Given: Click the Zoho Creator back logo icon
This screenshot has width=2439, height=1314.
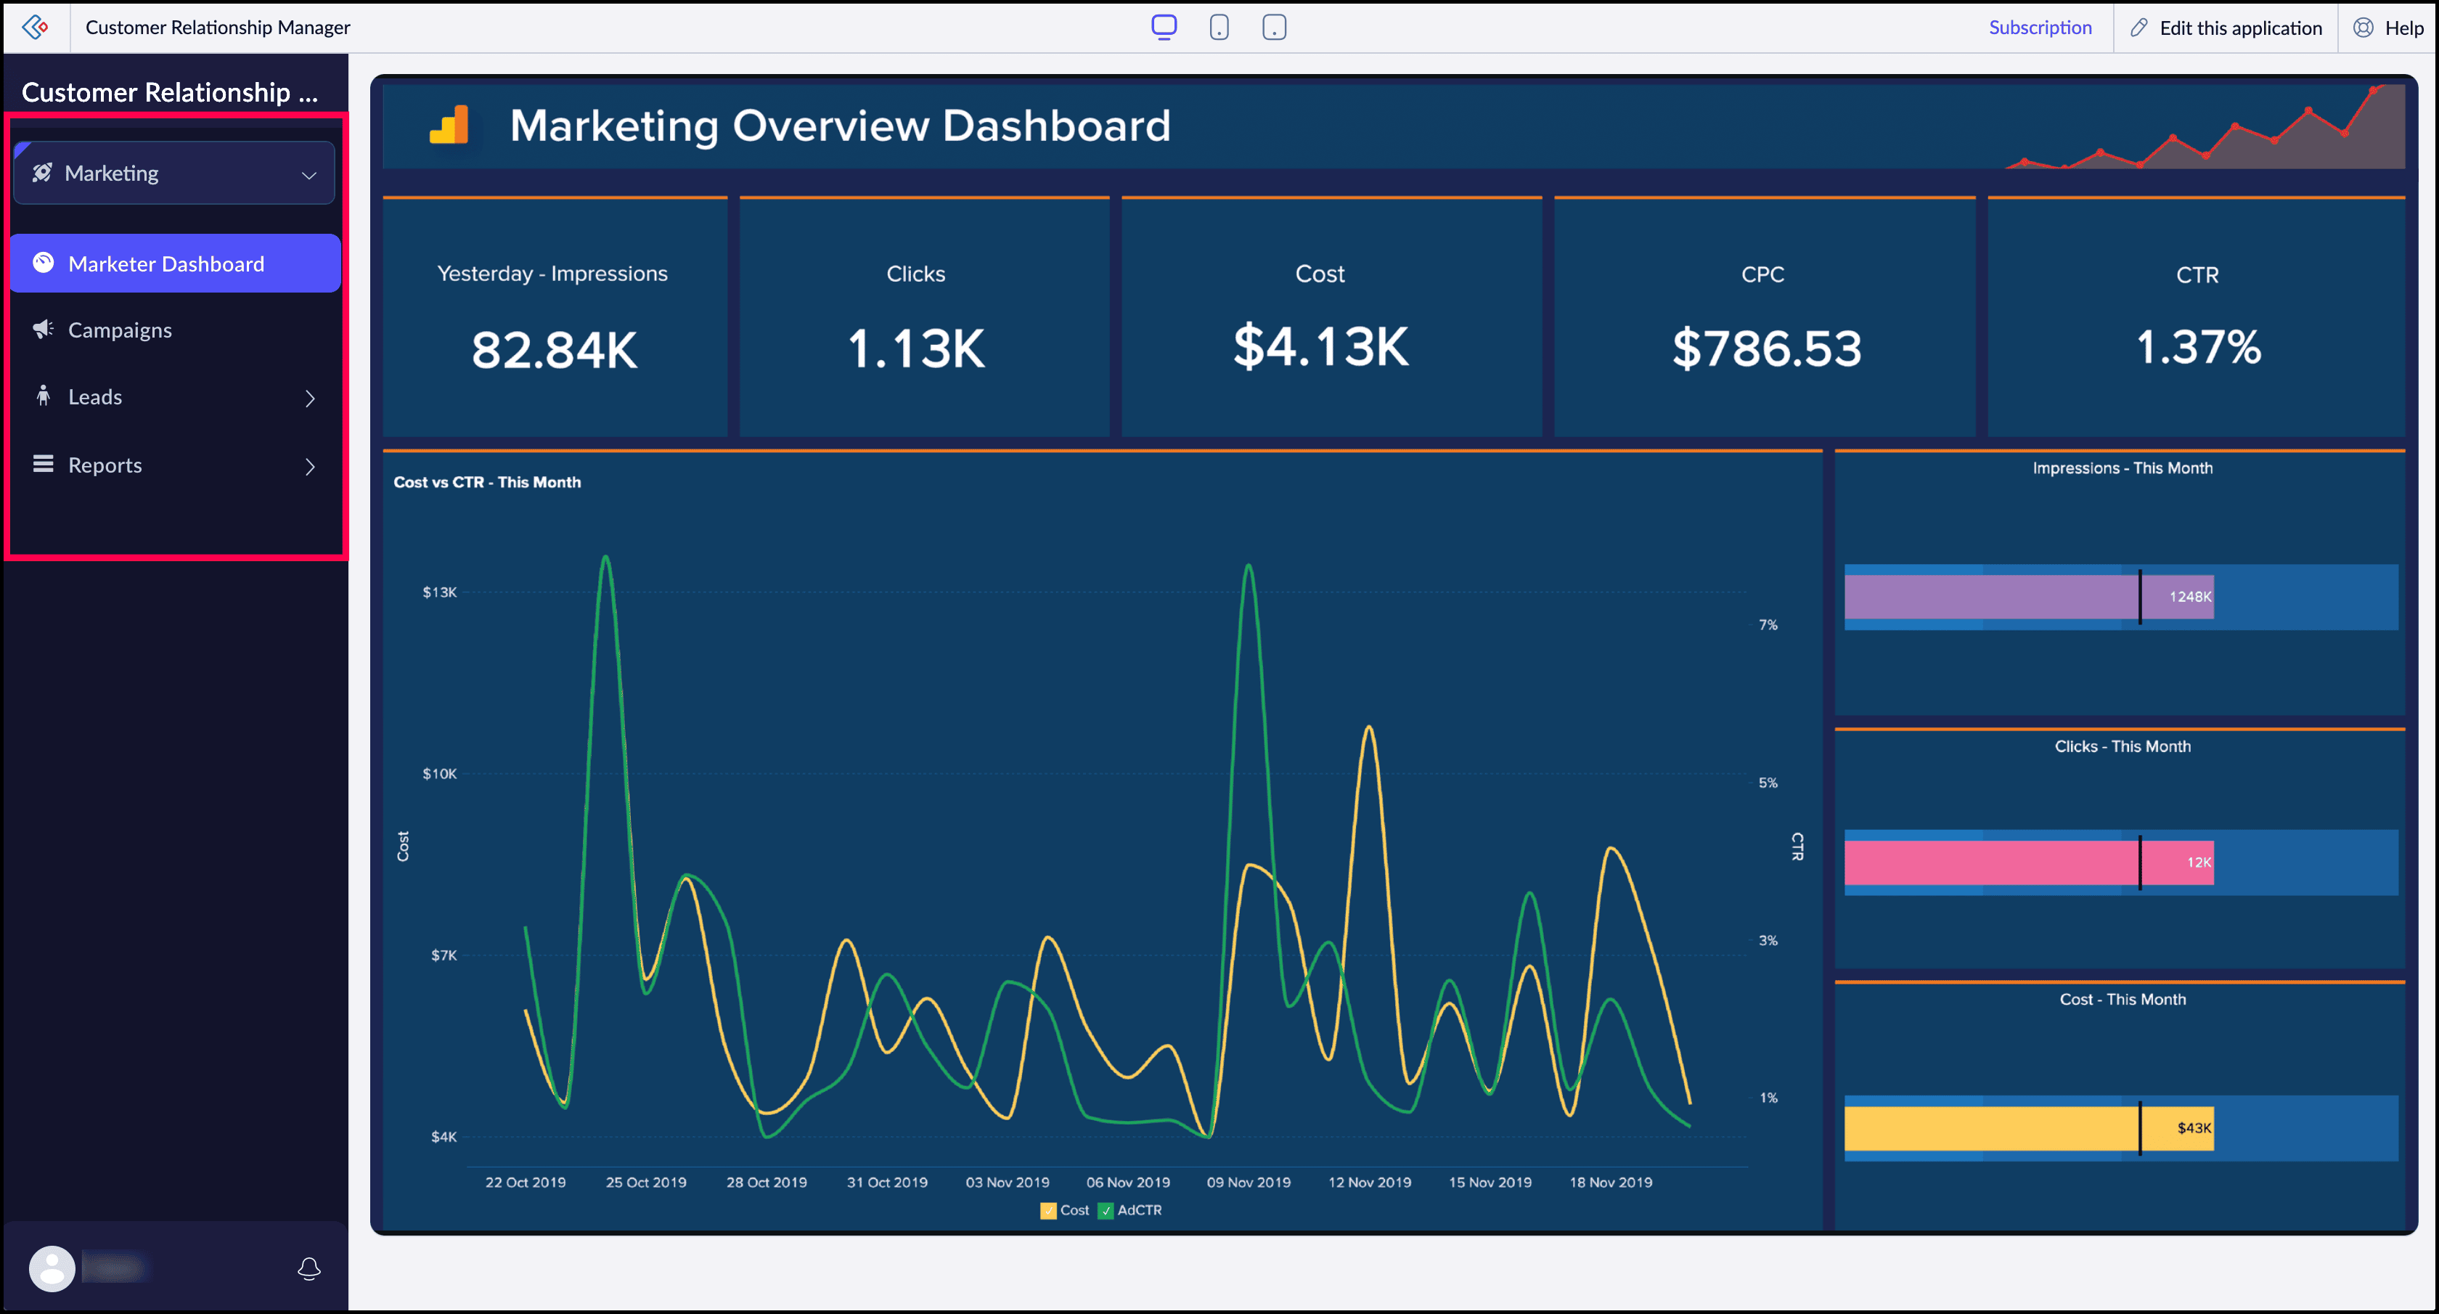Looking at the screenshot, I should tap(35, 27).
